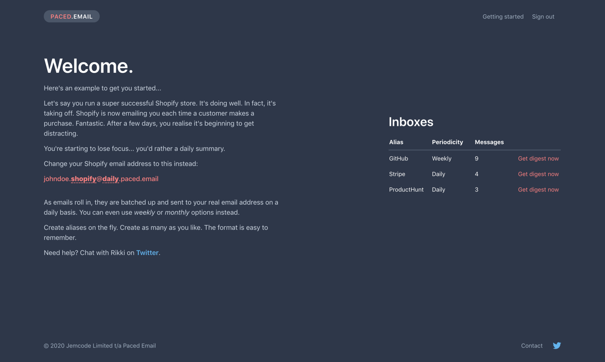Click the Daily periodicity for Stripe
The height and width of the screenshot is (362, 605).
pos(438,174)
